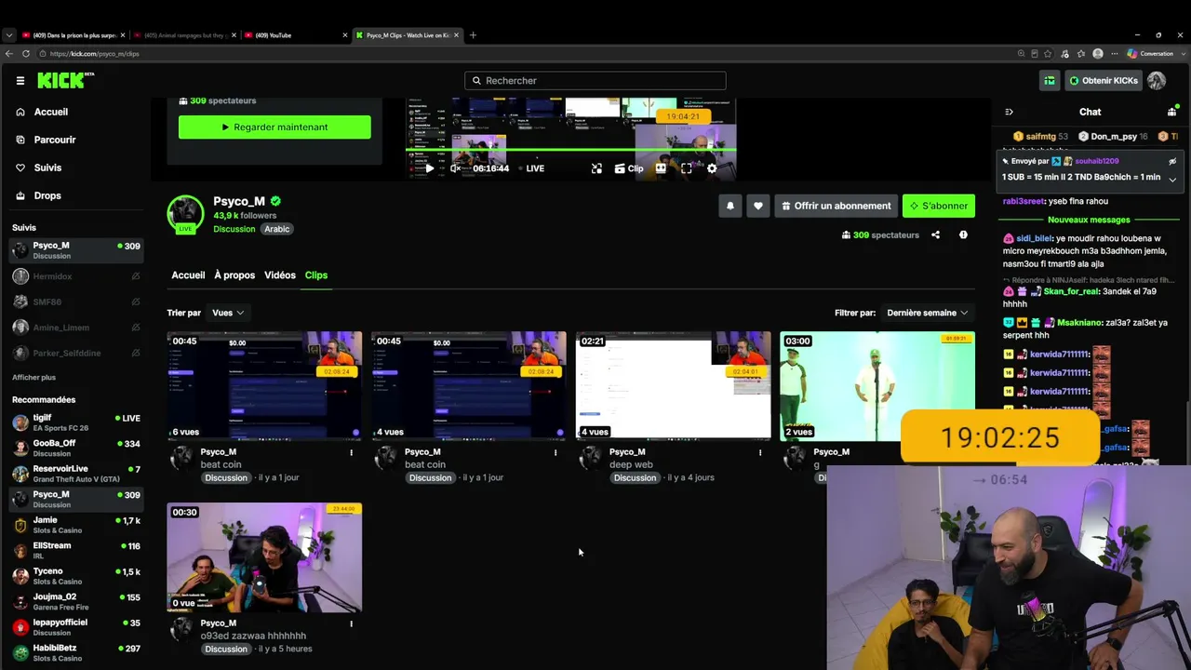1191x670 pixels.
Task: Click Offrir un abonnement button
Action: [836, 206]
